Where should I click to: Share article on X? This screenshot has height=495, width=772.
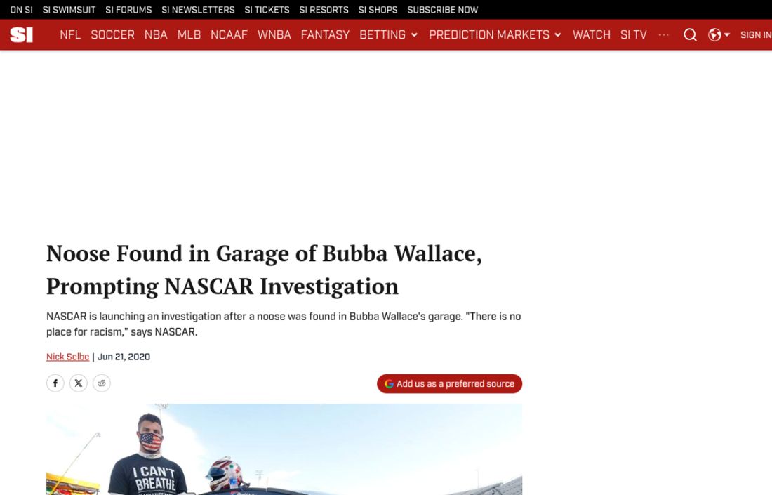[x=79, y=383]
